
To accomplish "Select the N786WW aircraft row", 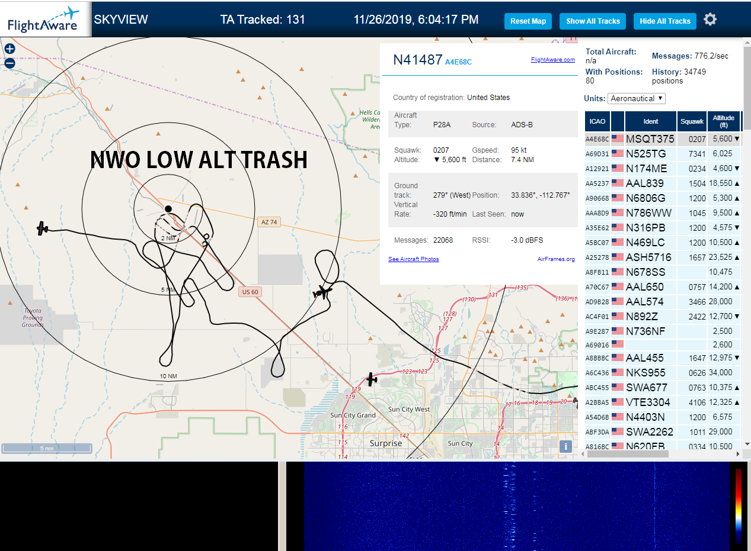I will 663,213.
